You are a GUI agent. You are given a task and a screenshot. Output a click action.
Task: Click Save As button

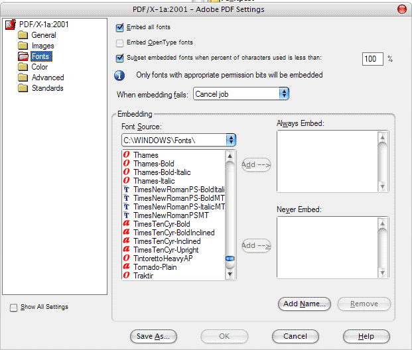153,336
